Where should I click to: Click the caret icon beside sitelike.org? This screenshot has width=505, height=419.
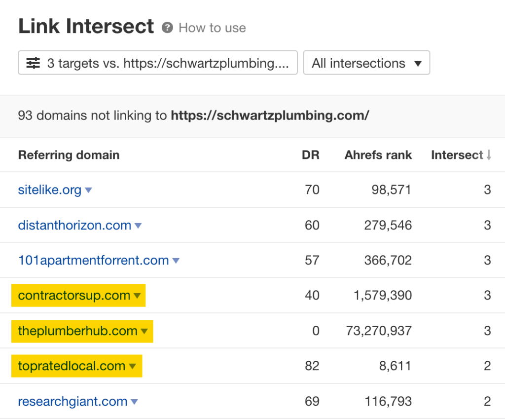point(89,190)
